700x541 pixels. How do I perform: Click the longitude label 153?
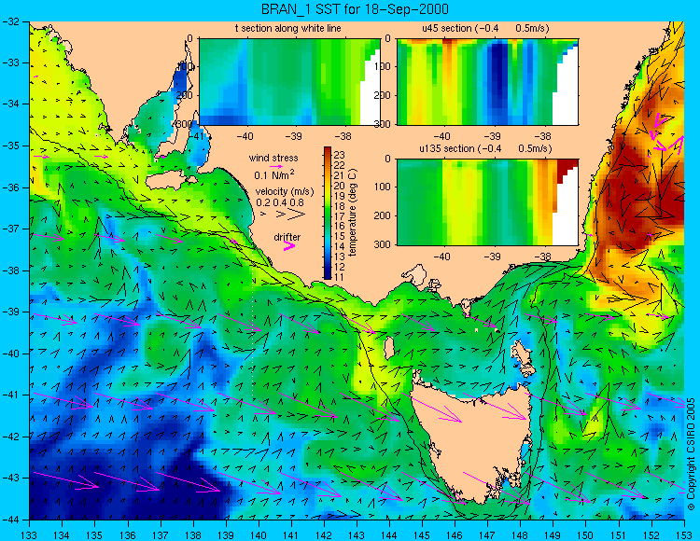[x=684, y=535]
